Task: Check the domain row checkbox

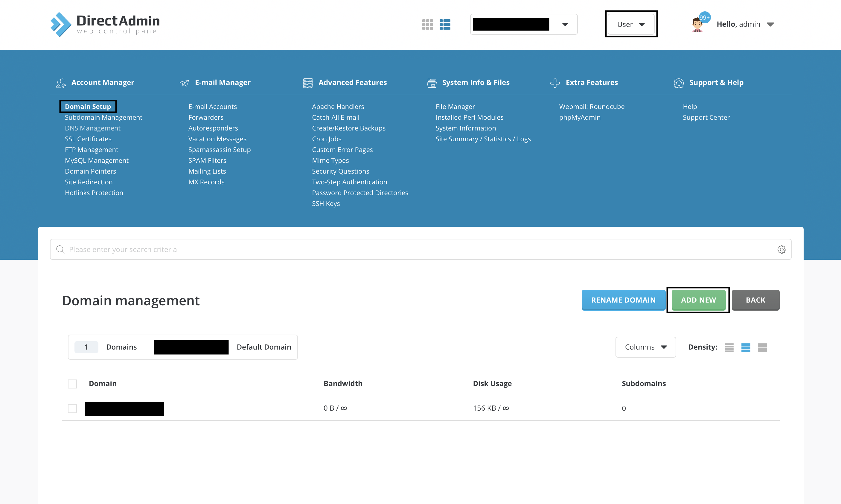Action: (72, 408)
